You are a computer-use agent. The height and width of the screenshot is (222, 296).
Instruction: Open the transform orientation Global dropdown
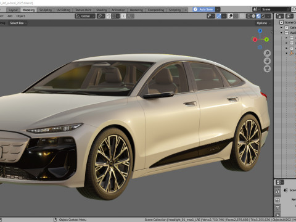(85, 16)
